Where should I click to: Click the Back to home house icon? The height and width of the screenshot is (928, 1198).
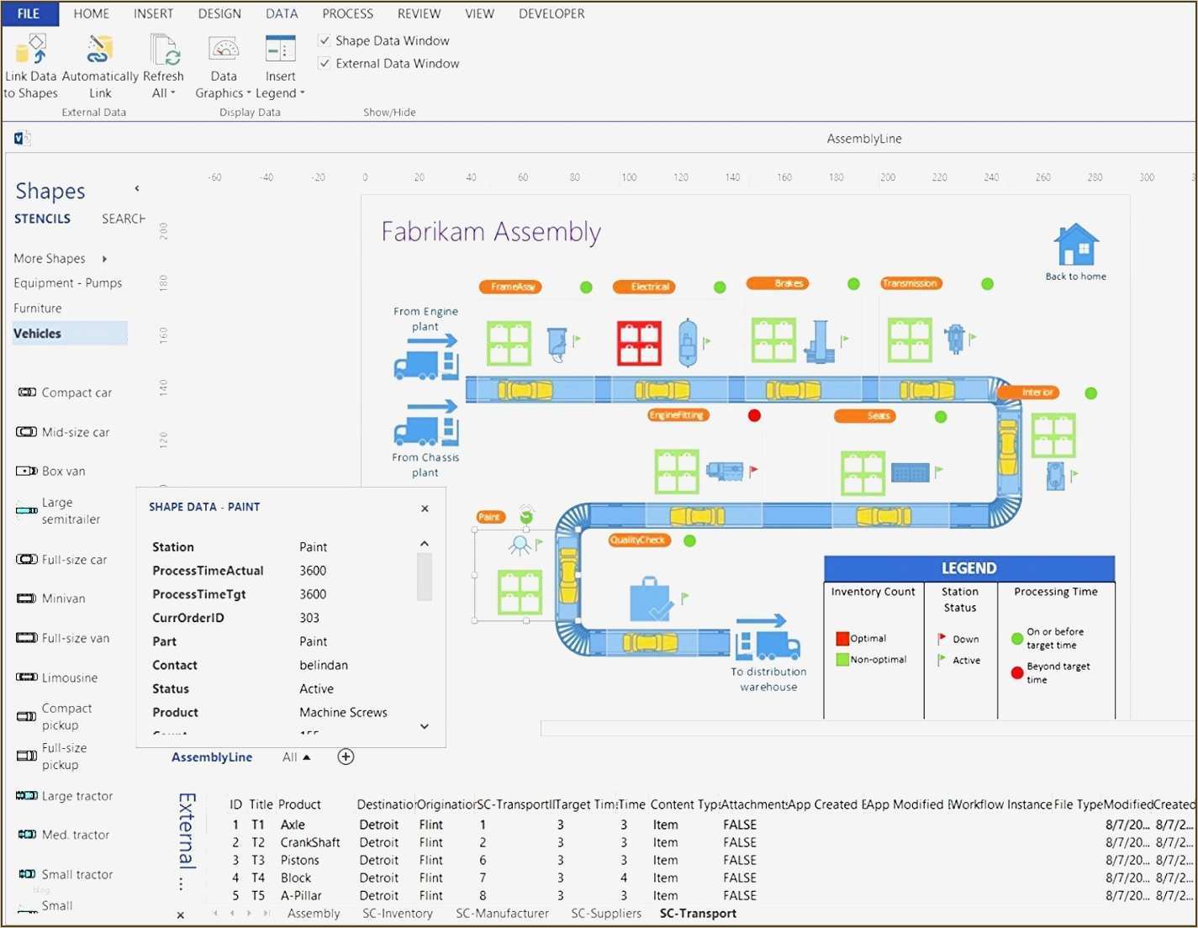pos(1076,244)
